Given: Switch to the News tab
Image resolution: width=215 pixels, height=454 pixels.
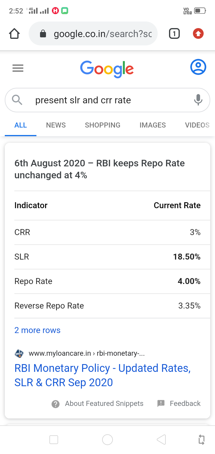Looking at the screenshot, I should [56, 125].
